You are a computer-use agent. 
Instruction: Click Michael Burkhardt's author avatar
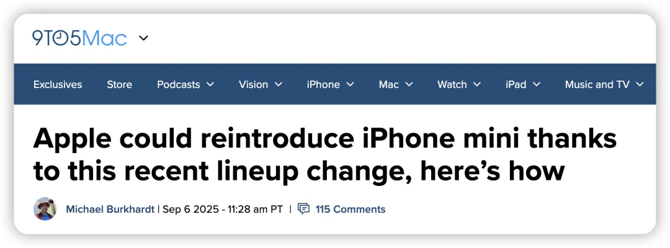point(45,209)
